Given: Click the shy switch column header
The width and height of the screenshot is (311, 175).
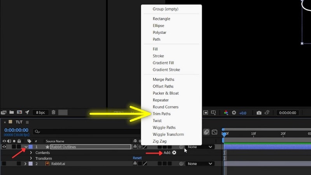Looking at the screenshot, I should (135, 141).
